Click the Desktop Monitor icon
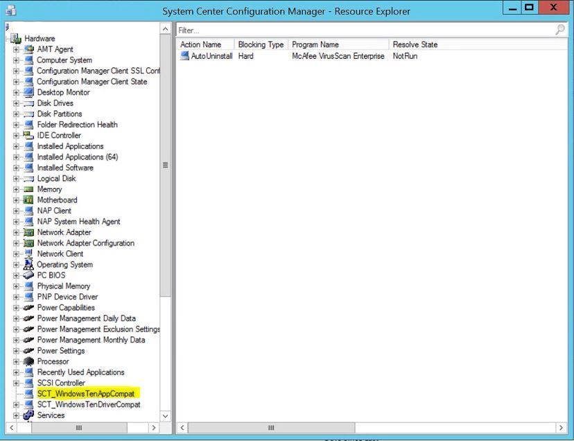Viewport: 574px width, 441px height. [28, 92]
